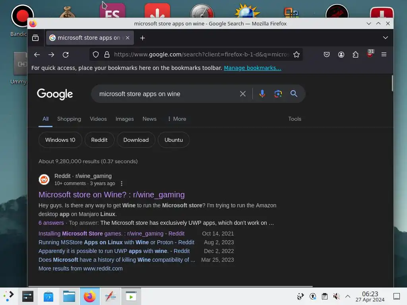Expand hidden system tray icons arrow
Viewport: 407px width, 305px height.
click(x=348, y=296)
